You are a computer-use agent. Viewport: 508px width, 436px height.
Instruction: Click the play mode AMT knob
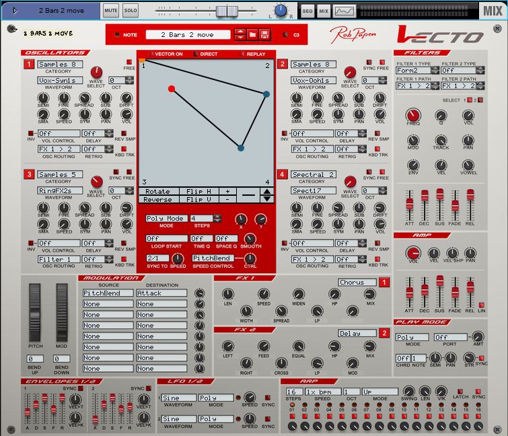[x=478, y=336]
